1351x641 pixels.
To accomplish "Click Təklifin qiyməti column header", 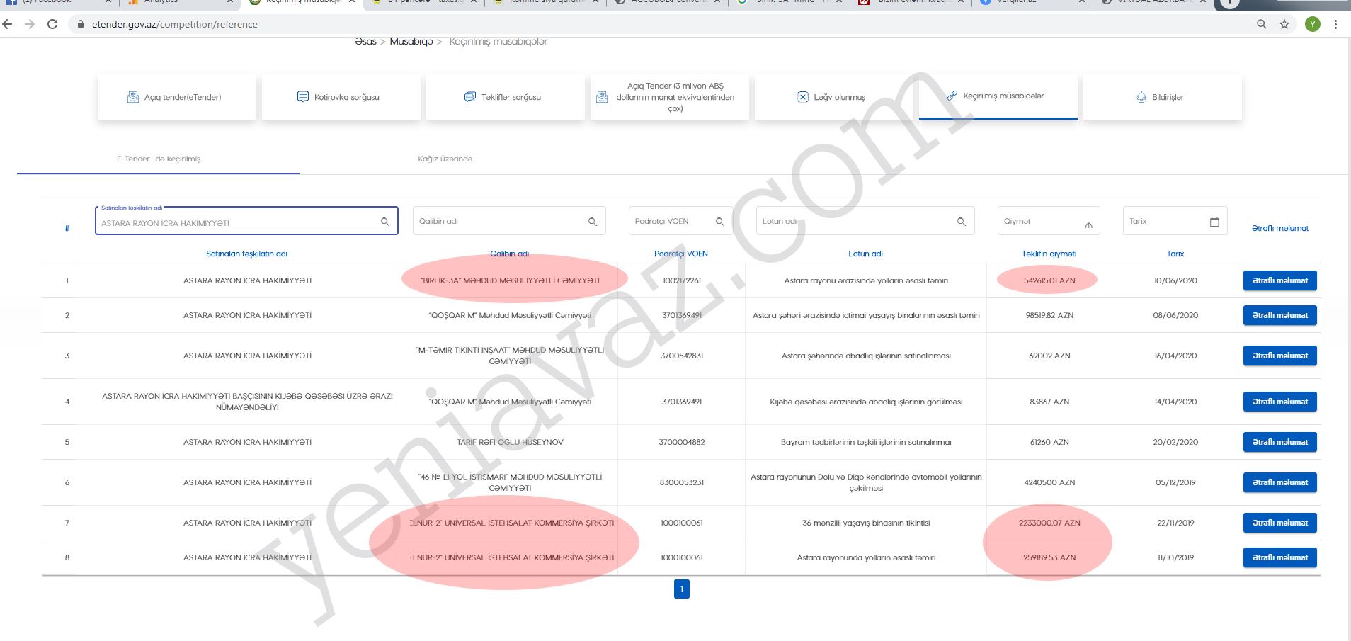I will click(x=1049, y=254).
